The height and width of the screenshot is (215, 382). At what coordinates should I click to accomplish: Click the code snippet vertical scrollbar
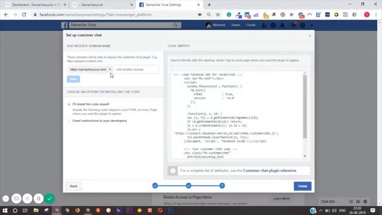(x=305, y=107)
